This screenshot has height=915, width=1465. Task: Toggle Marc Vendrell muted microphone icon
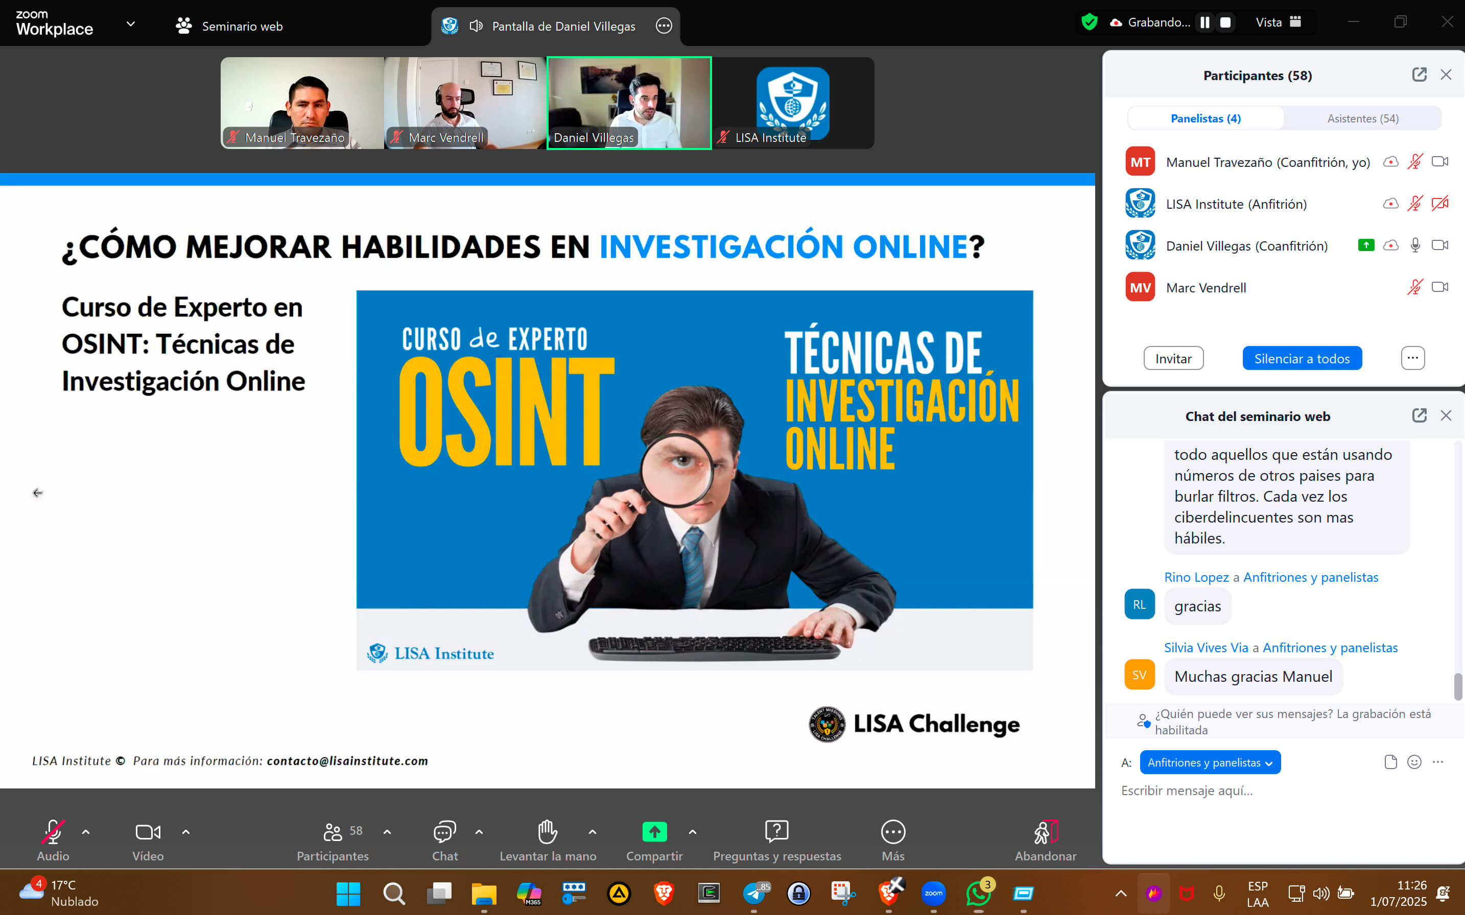pos(1415,287)
